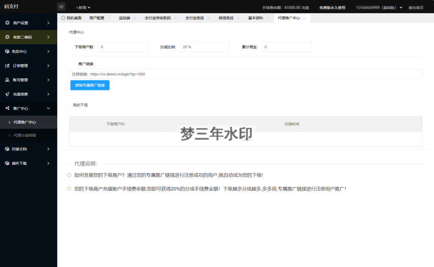Click the 充值续费 check icon
Screen dimensions: 434x267
[x=7, y=94]
